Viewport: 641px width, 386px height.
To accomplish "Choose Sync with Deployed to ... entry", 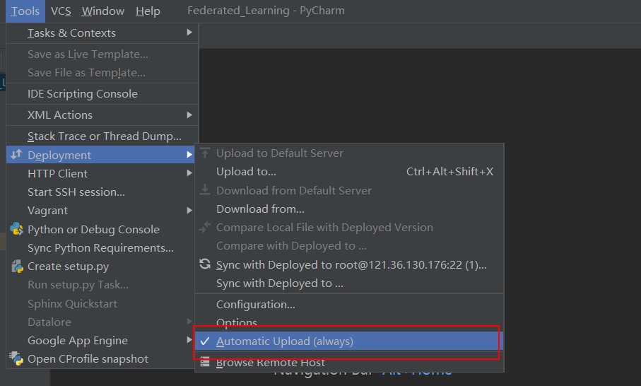I will (x=349, y=283).
